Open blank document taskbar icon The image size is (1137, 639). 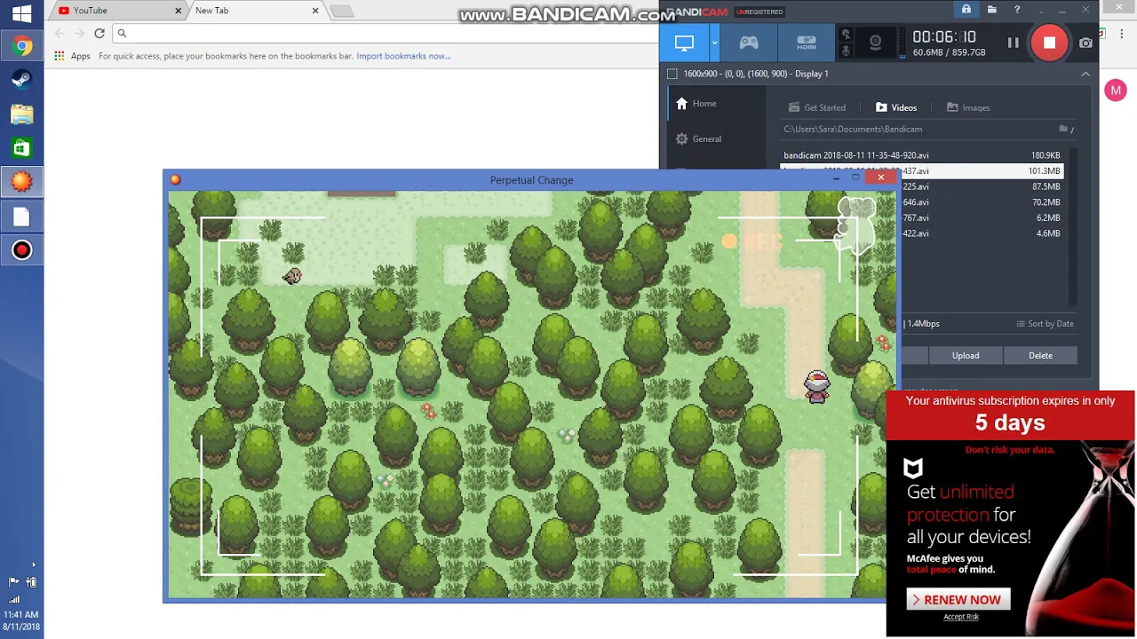tap(21, 217)
